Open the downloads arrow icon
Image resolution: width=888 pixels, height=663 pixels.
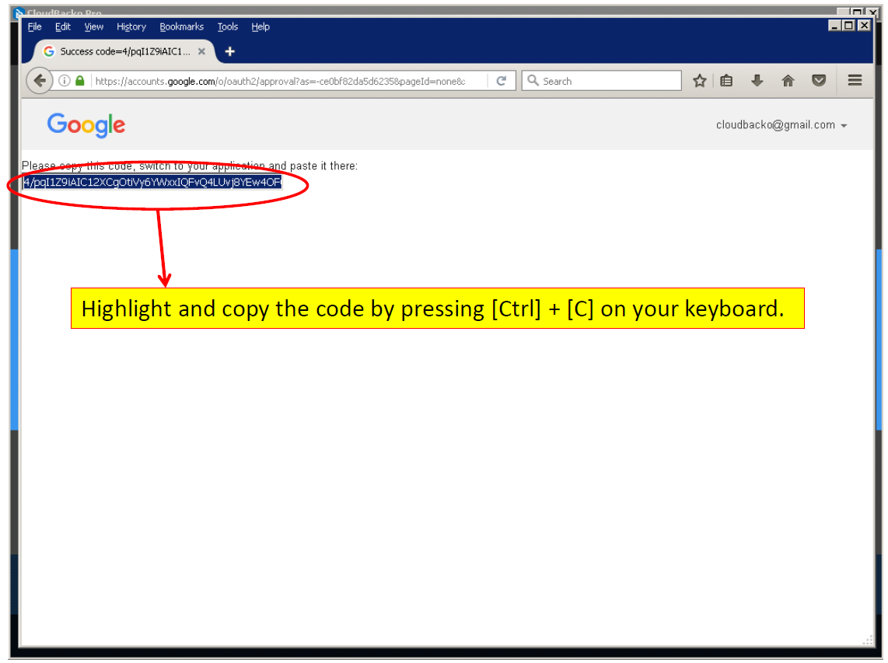point(757,81)
